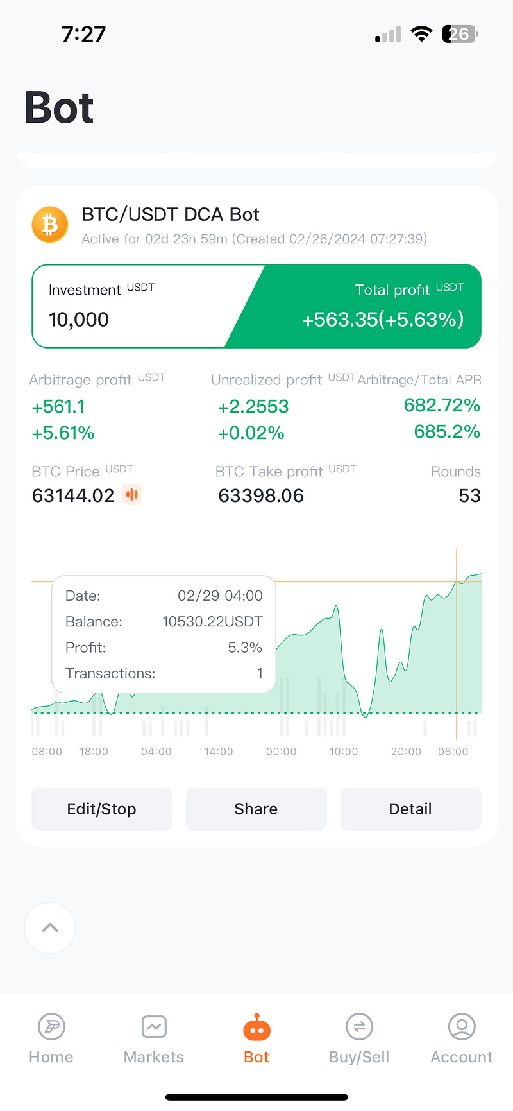Tap tooltip Profit 5.3% row

tap(164, 647)
